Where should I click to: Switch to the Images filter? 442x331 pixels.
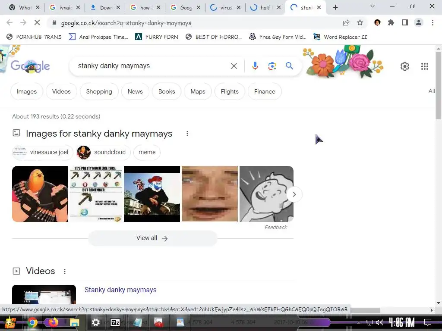27,91
